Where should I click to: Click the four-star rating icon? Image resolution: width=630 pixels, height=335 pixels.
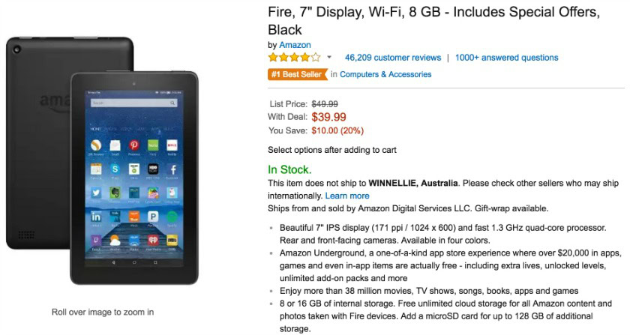[x=294, y=58]
